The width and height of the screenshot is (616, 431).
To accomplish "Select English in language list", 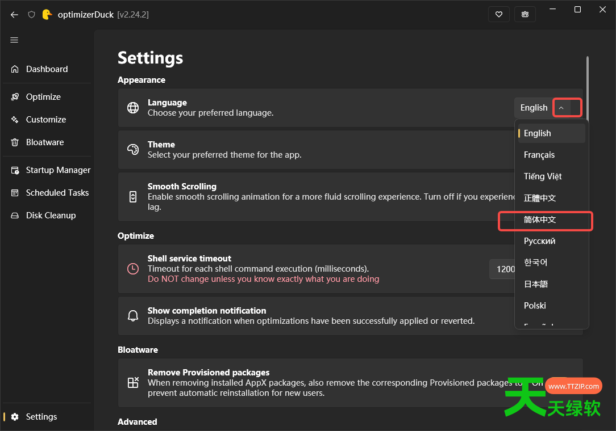I will pos(552,133).
